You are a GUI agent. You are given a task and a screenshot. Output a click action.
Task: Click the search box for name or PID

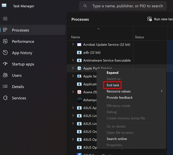[123, 6]
